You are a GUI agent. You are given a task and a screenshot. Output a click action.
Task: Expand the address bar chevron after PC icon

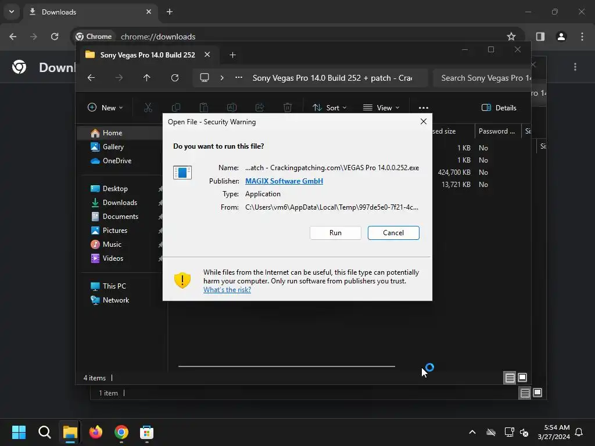pos(222,78)
